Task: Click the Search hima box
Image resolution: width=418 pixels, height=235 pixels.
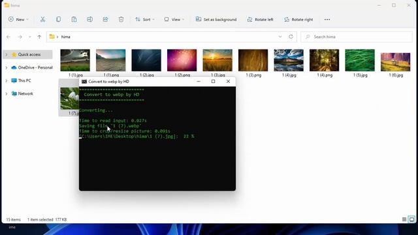Action: (x=357, y=37)
